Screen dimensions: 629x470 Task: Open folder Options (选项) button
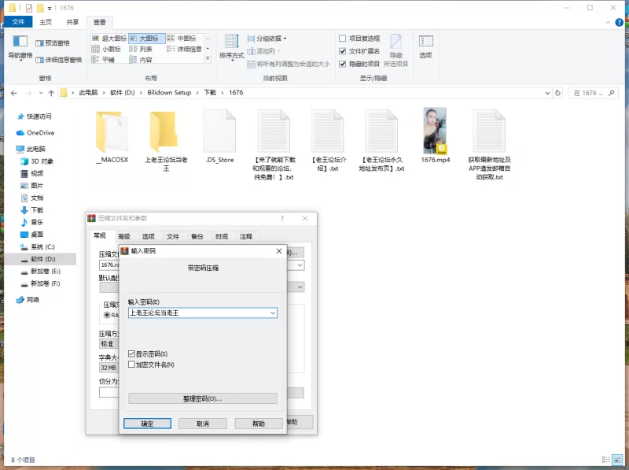pos(425,46)
